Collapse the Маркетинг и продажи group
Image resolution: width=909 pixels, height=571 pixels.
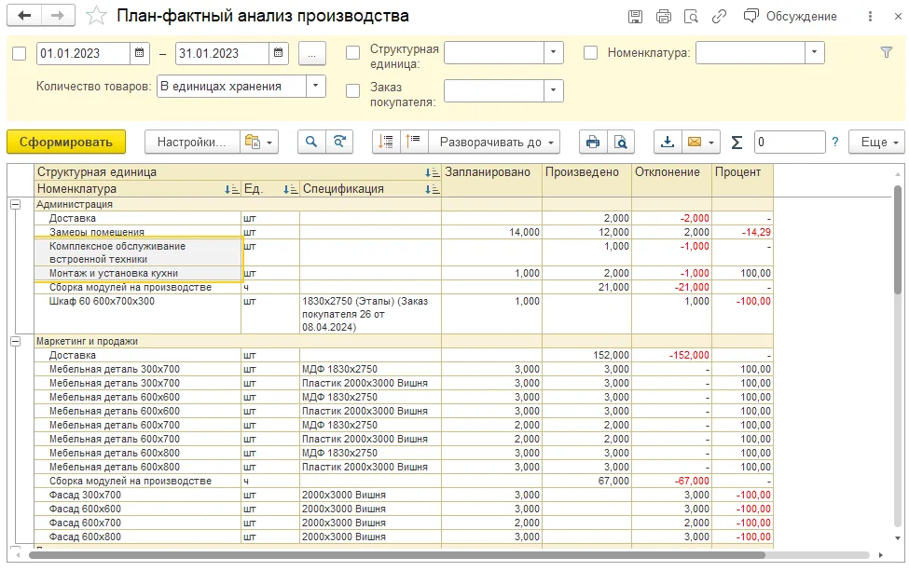(16, 341)
